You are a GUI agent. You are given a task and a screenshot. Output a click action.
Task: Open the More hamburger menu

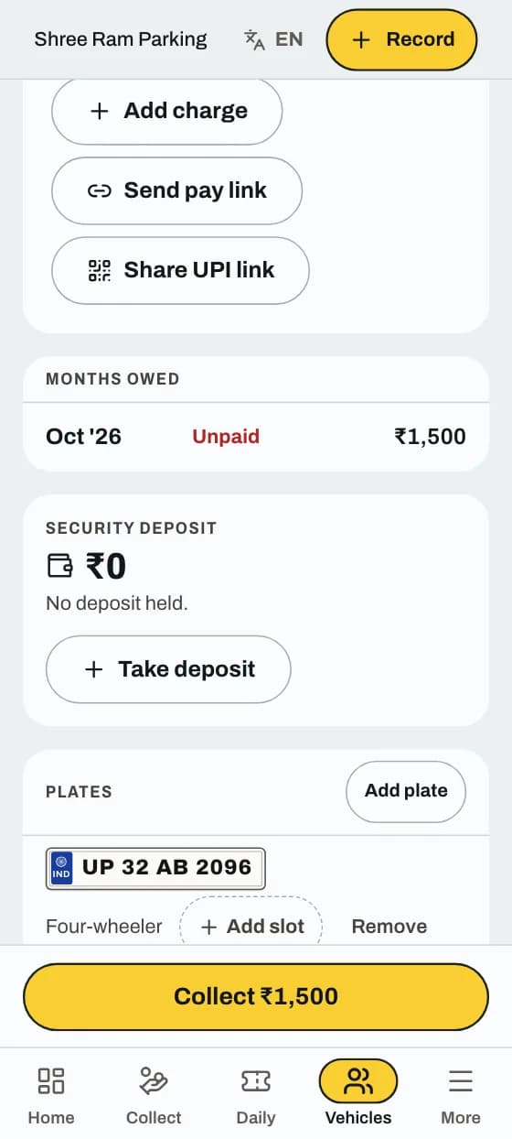[x=461, y=1080]
